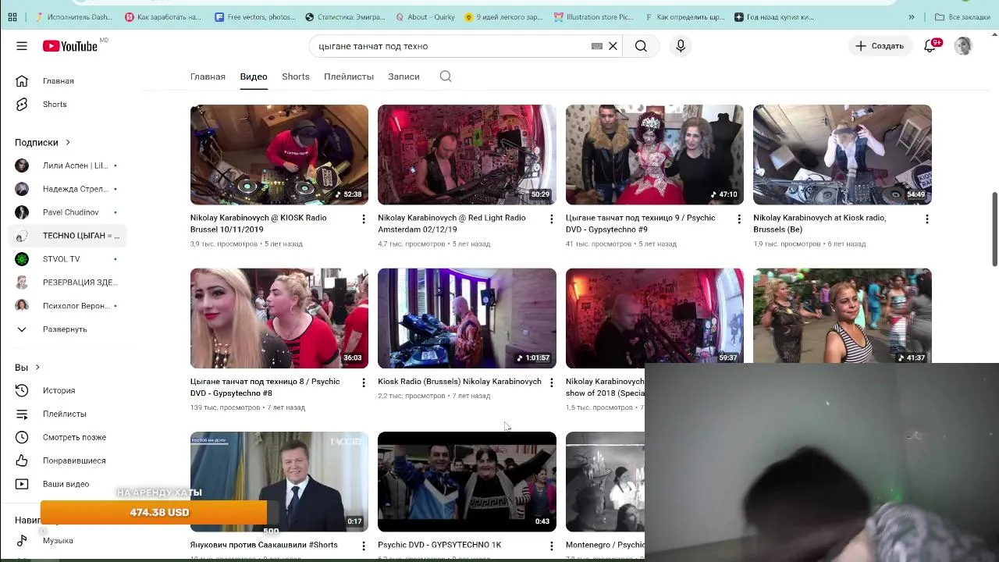
Task: Open Психолог Верон... subscription channel
Action: click(x=66, y=306)
